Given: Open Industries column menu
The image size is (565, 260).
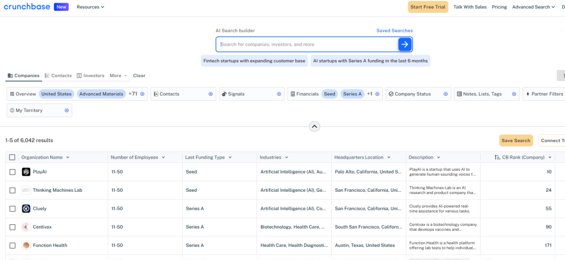Looking at the screenshot, I should click(286, 158).
